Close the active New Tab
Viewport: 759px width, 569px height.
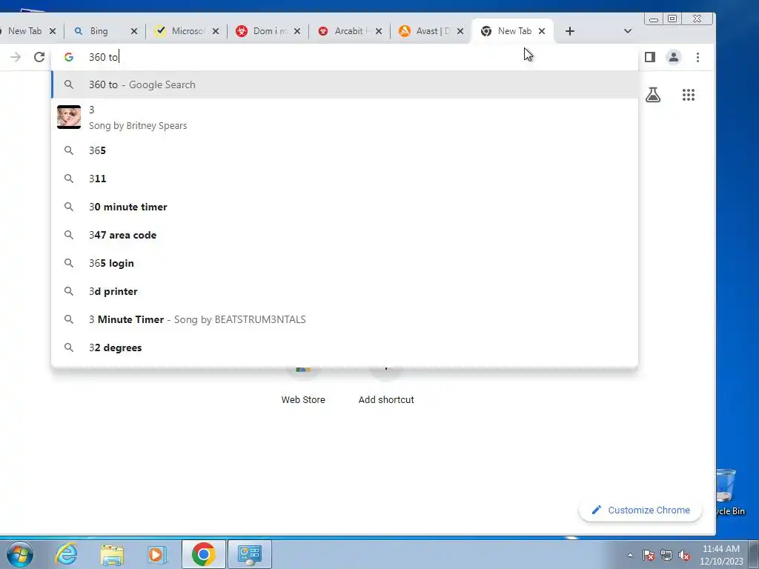[x=542, y=31]
